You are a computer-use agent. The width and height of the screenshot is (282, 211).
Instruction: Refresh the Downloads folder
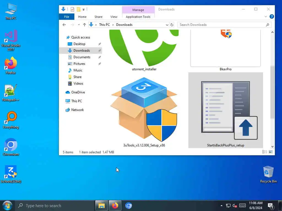click(172, 25)
